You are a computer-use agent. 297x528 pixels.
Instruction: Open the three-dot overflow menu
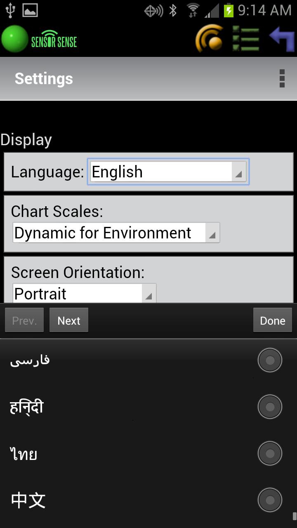click(x=282, y=78)
